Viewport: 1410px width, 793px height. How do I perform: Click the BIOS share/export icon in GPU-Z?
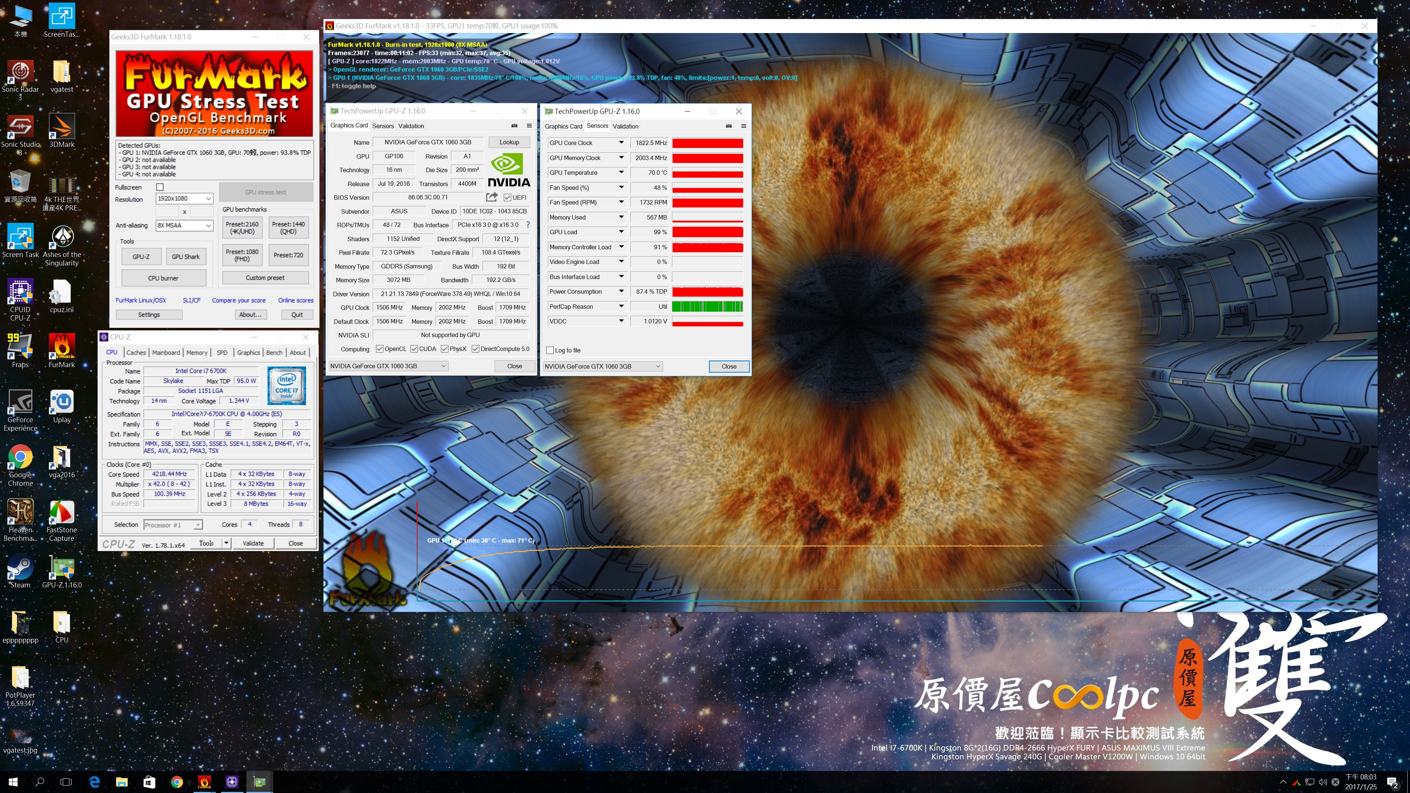[492, 197]
